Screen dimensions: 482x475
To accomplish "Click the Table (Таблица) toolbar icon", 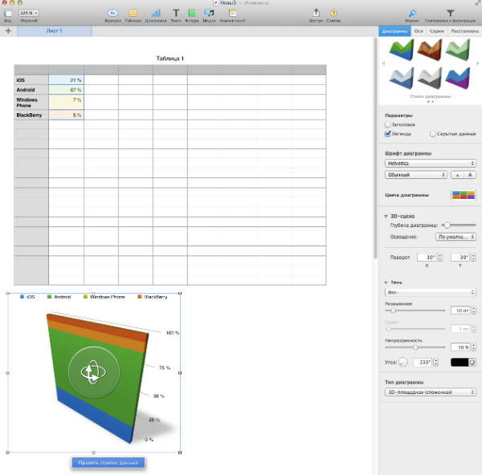I will 133,13.
